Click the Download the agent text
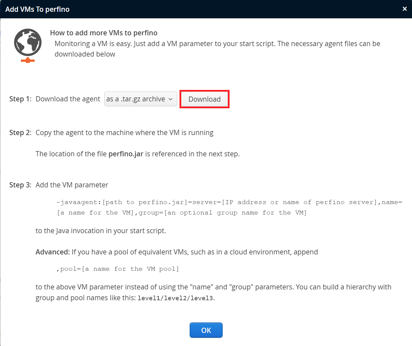The image size is (412, 346). (x=68, y=99)
